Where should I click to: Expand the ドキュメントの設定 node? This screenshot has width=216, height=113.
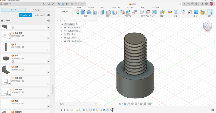click(x=62, y=28)
